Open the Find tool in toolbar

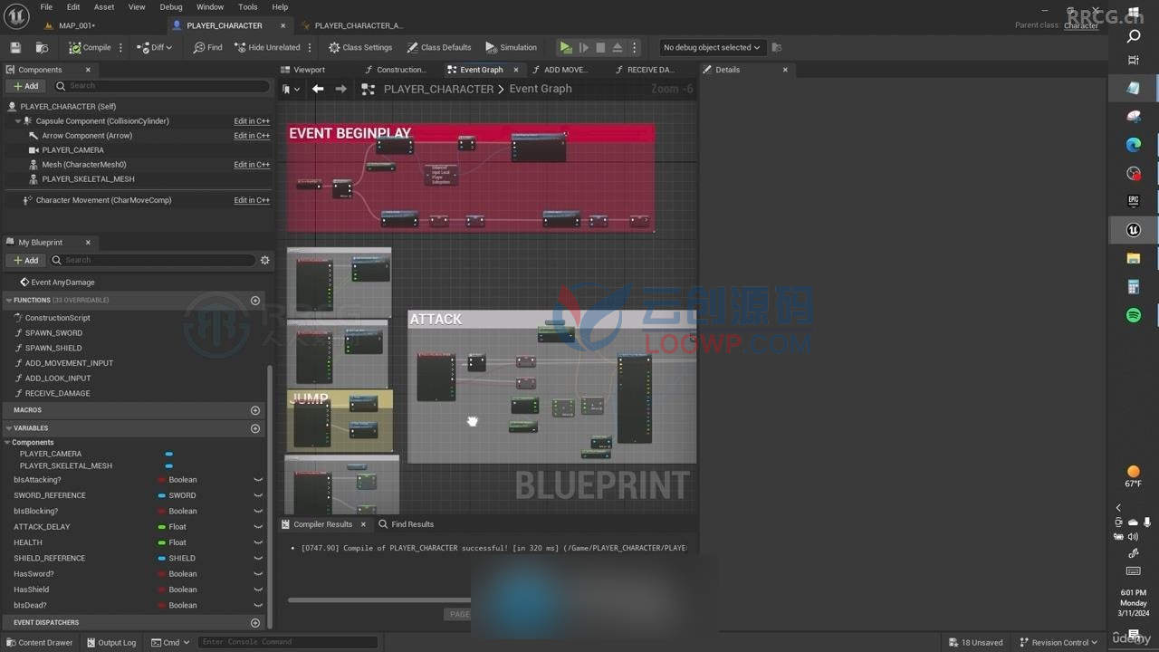click(x=207, y=47)
